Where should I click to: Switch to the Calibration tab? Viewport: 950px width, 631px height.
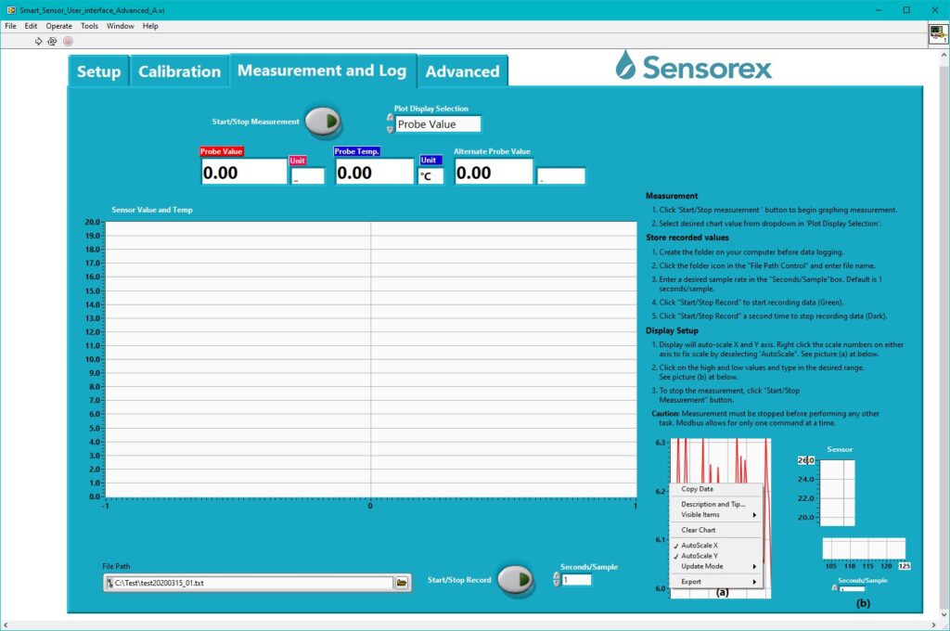pyautogui.click(x=179, y=70)
